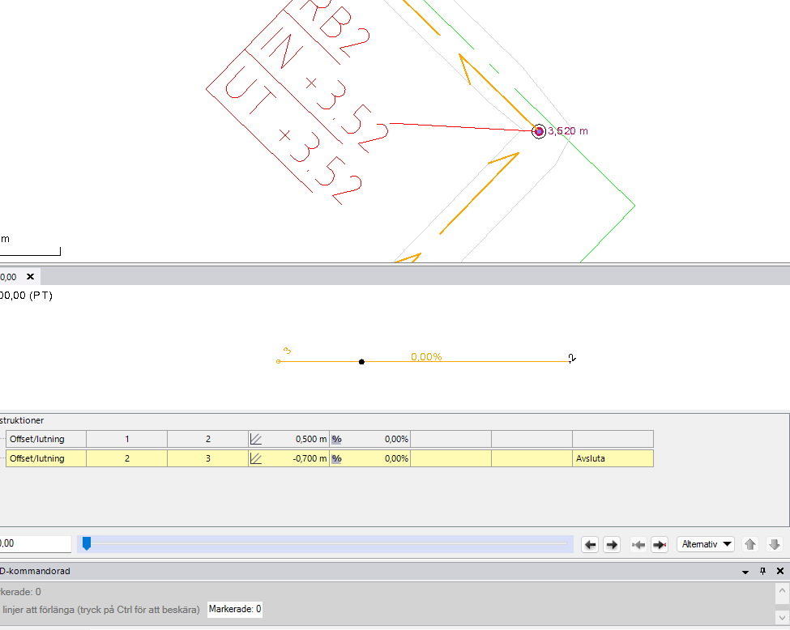Click the Markerade: 0 field
This screenshot has width=790, height=630.
tap(234, 609)
